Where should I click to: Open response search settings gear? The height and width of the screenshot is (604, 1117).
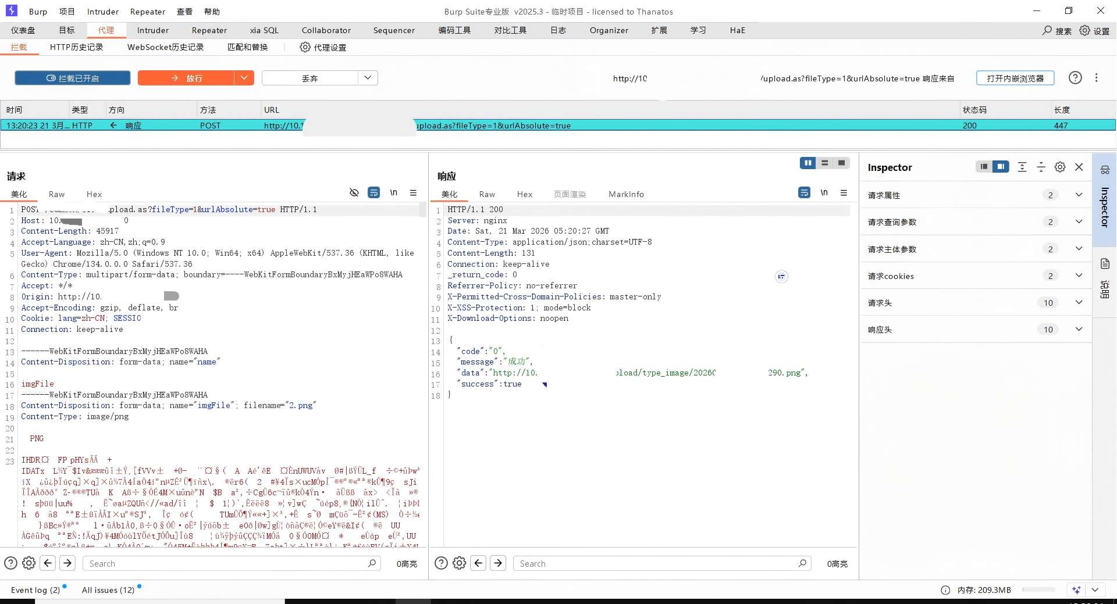459,563
